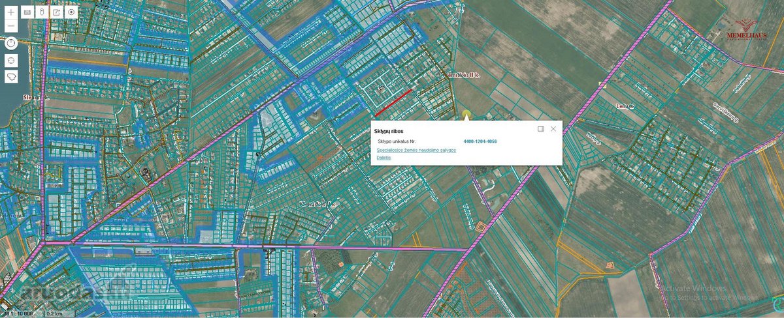Dock the Sklypų ribos popup panel
784x318 pixels.
pos(541,129)
